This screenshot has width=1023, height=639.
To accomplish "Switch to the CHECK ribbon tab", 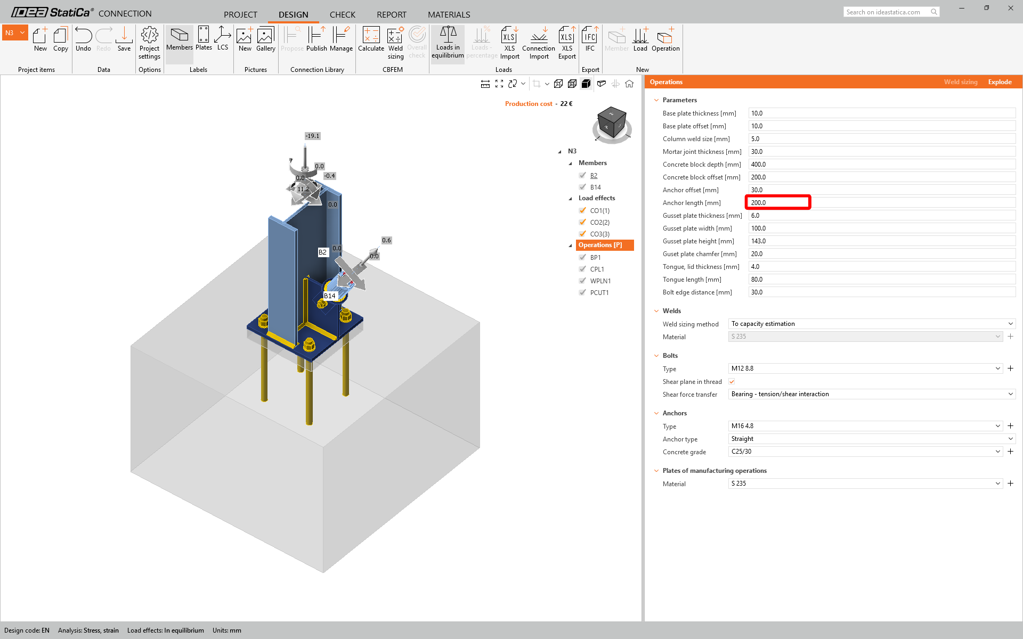I will click(342, 14).
